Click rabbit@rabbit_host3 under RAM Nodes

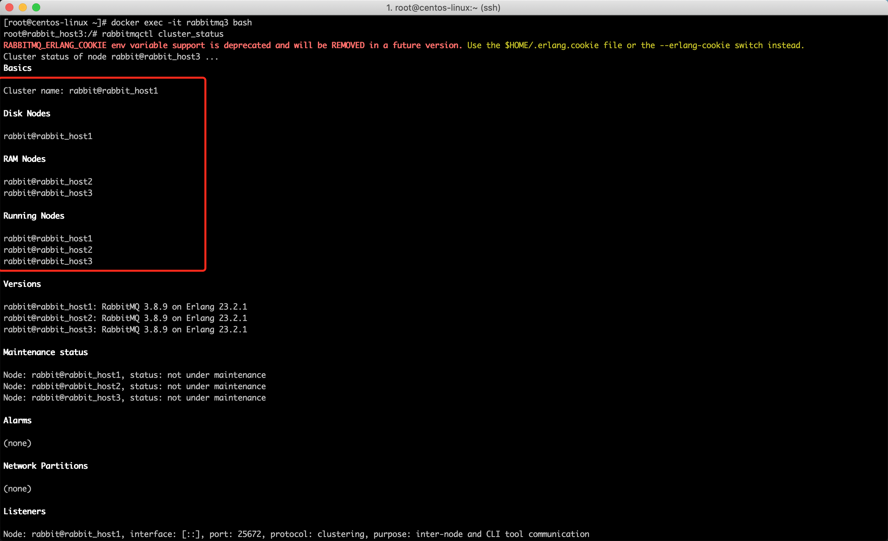click(48, 193)
